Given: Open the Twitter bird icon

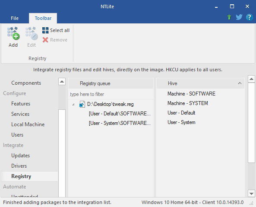Looking at the screenshot, I should point(239,17).
